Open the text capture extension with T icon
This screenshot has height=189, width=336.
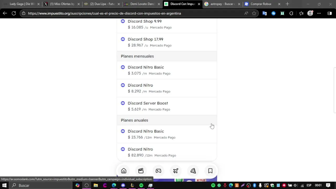click(282, 13)
